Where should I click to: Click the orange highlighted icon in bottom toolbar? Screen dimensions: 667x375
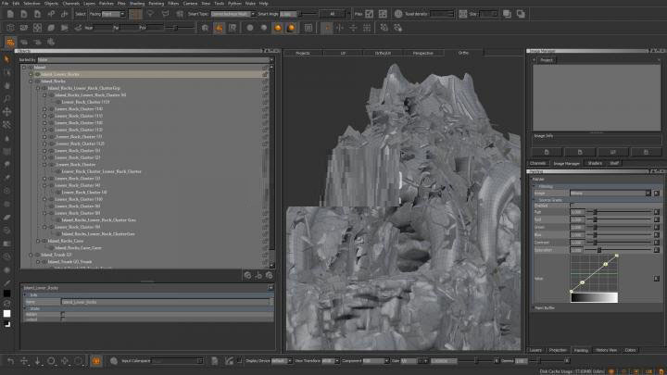[x=96, y=361]
